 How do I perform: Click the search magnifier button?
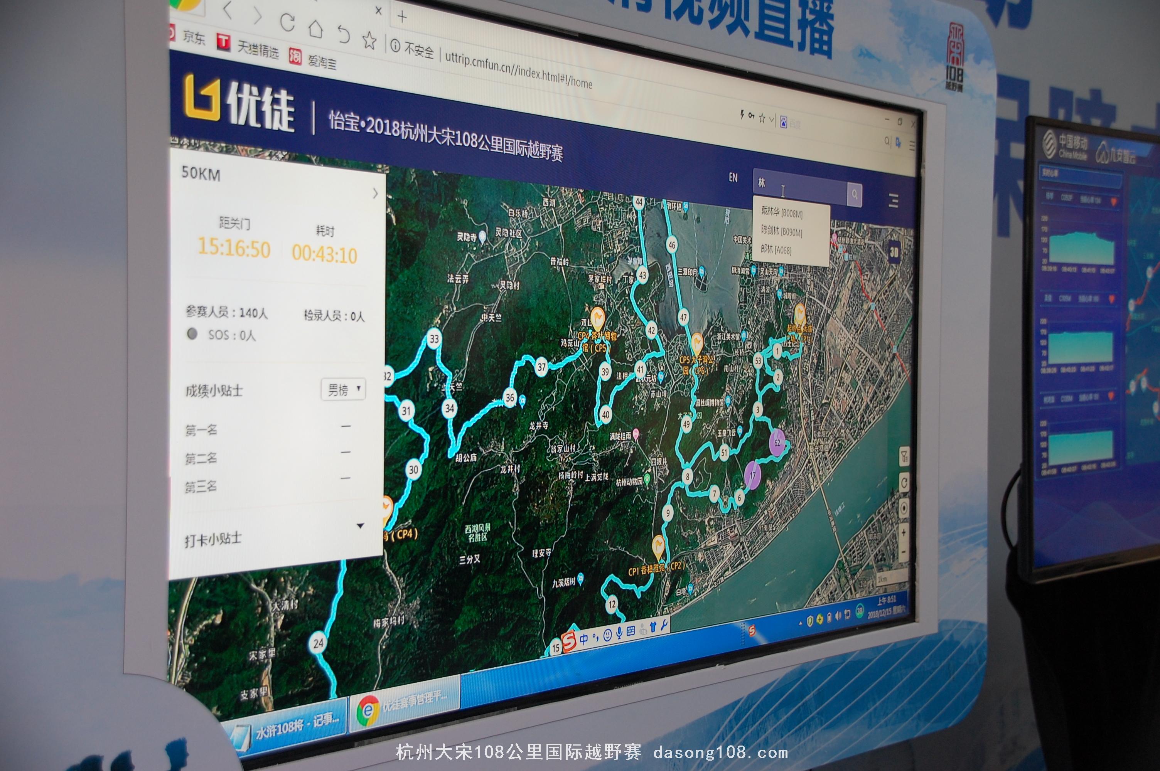point(855,195)
